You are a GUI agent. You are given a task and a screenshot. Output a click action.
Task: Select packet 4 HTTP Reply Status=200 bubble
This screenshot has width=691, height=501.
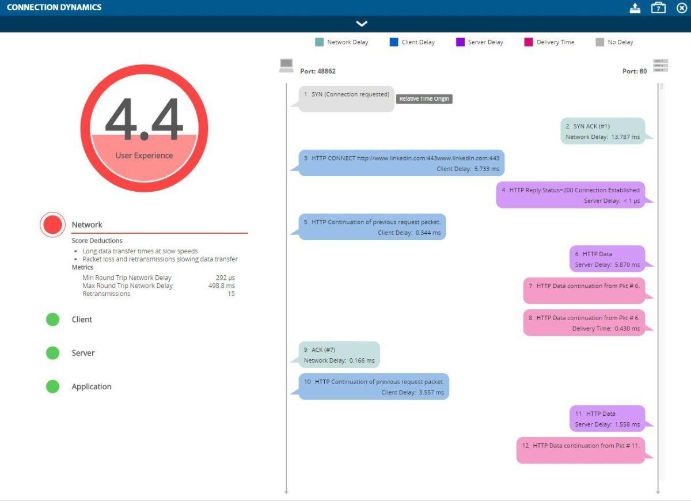coord(571,195)
